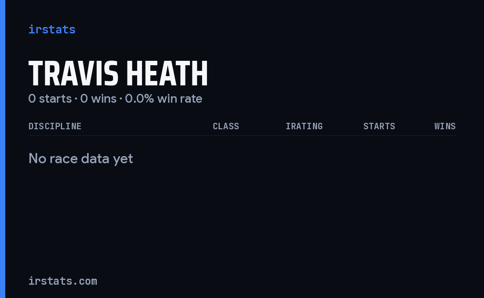The width and height of the screenshot is (484, 298).
Task: Select the HEATH surname in heading
Action: (x=167, y=74)
